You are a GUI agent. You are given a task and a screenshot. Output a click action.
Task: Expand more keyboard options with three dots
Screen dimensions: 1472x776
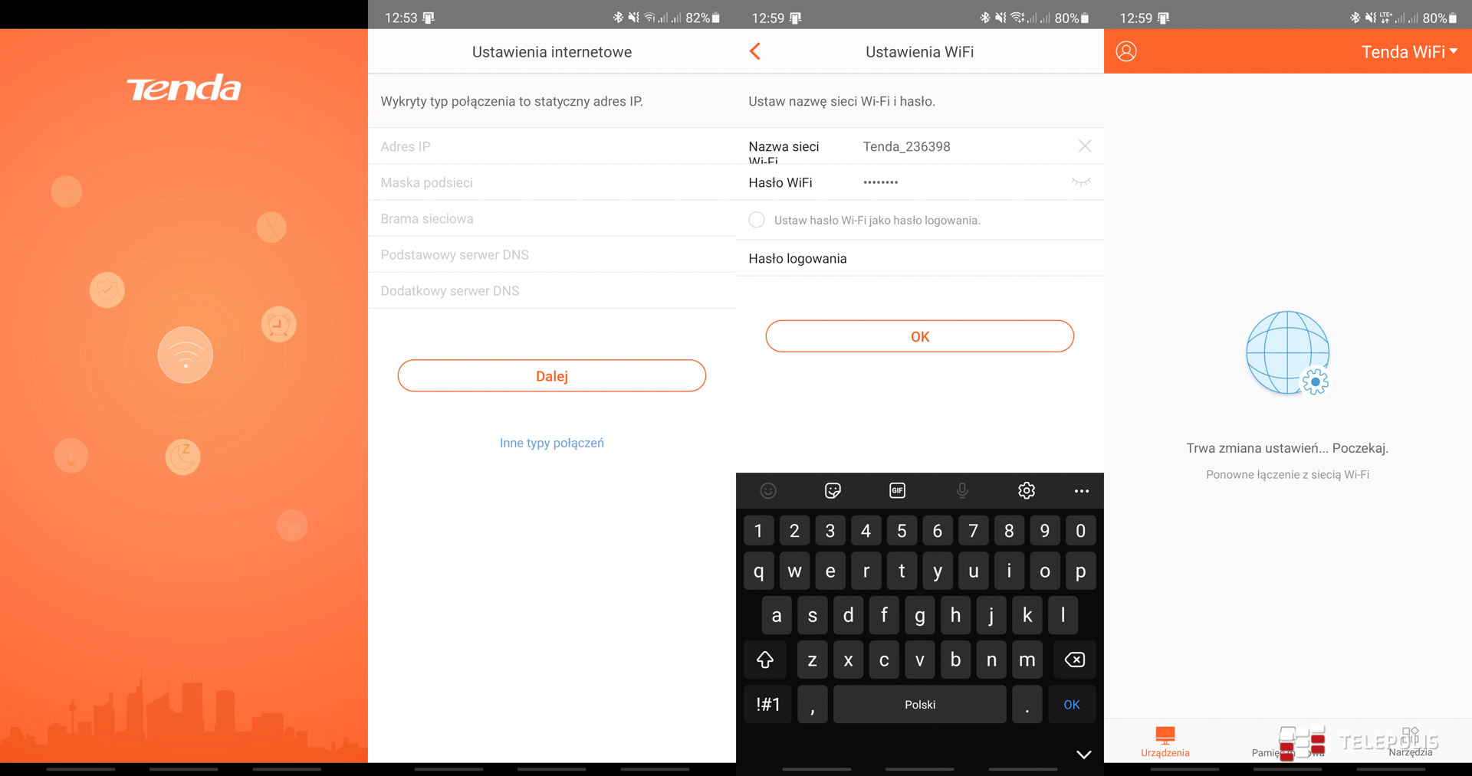coord(1081,490)
